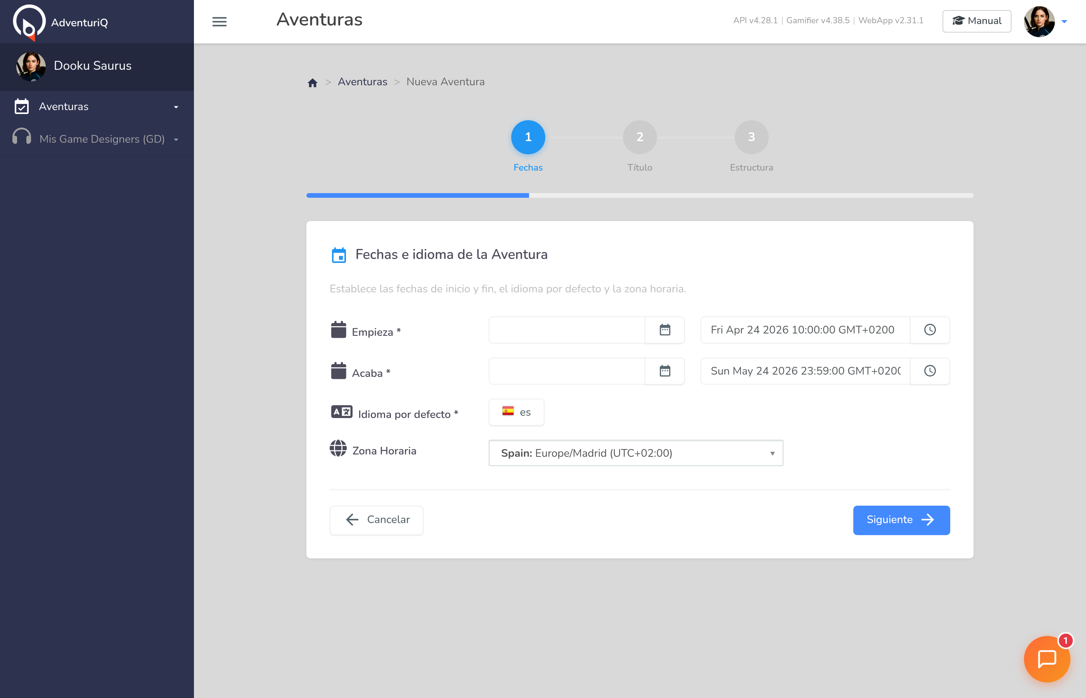Select step 1 Fechas

pyautogui.click(x=528, y=137)
